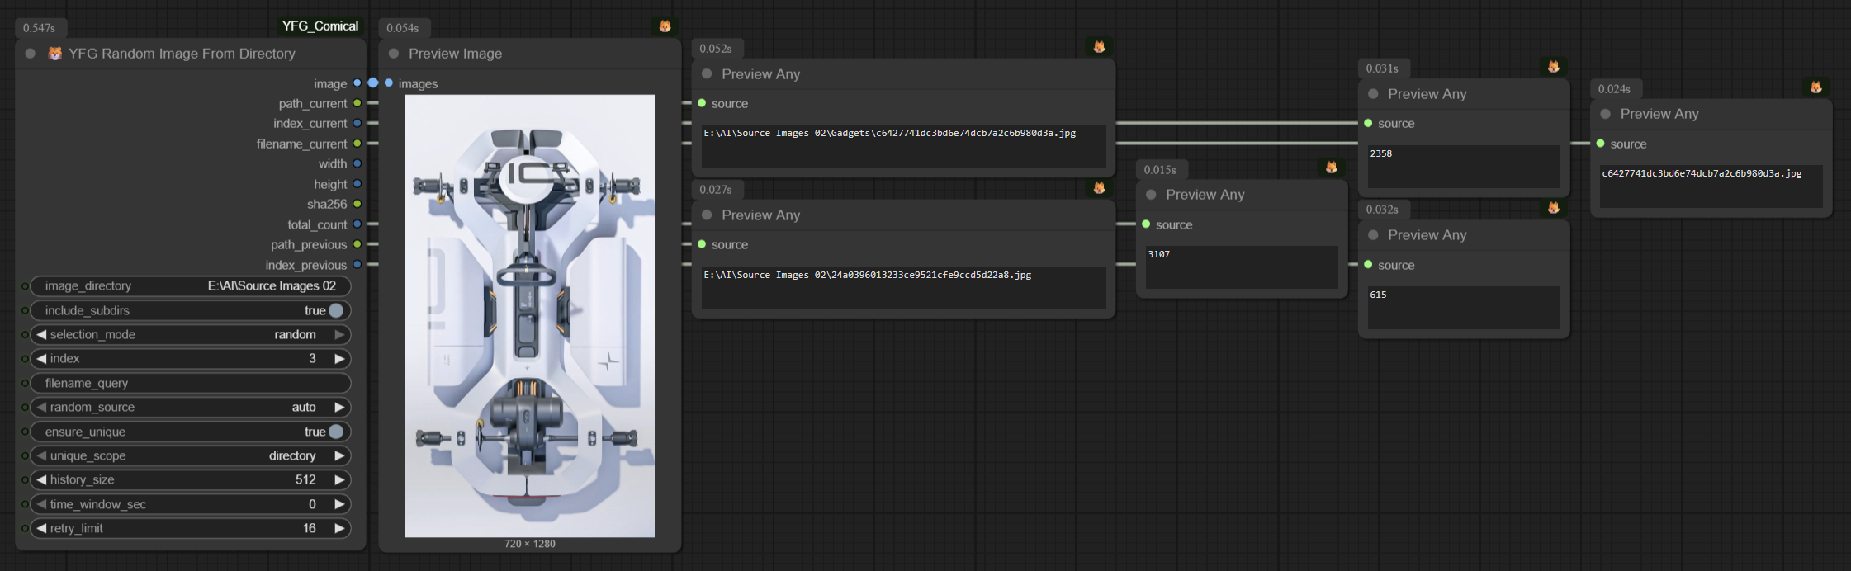
Task: Click the 720 × 1280 size label
Action: click(x=530, y=544)
